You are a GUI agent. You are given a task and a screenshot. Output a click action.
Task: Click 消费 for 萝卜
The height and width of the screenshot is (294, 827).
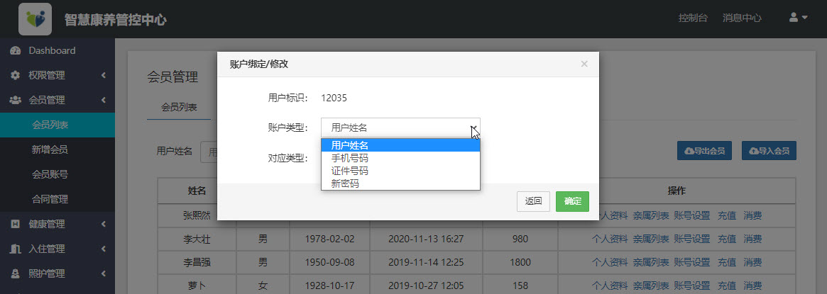(x=752, y=285)
